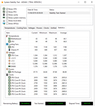Image resolution: width=95 pixels, height=106 pixels.
Task: Select the Motherboard sensor icon
Action: click(x=9, y=39)
